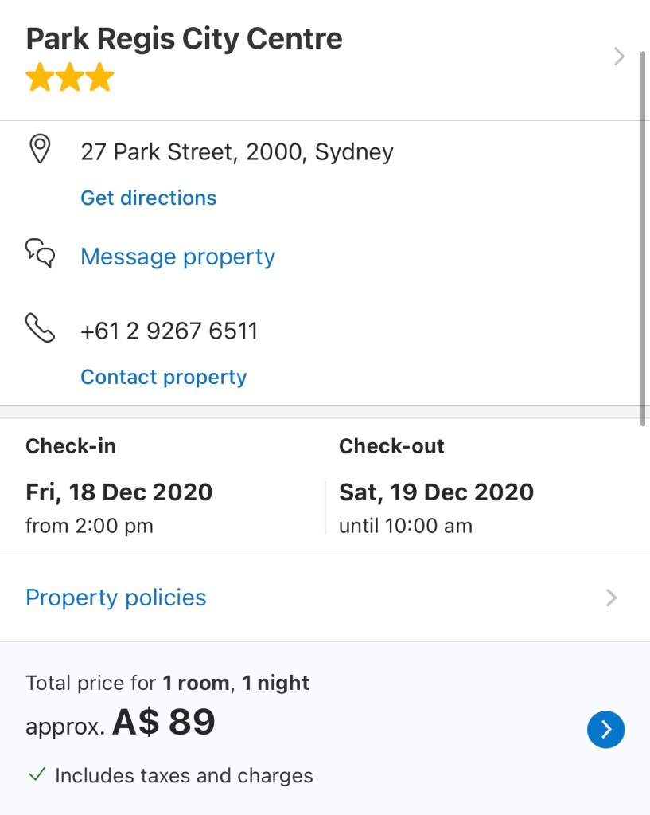The image size is (650, 815).
Task: Click the message bubbles icon
Action: tap(40, 253)
